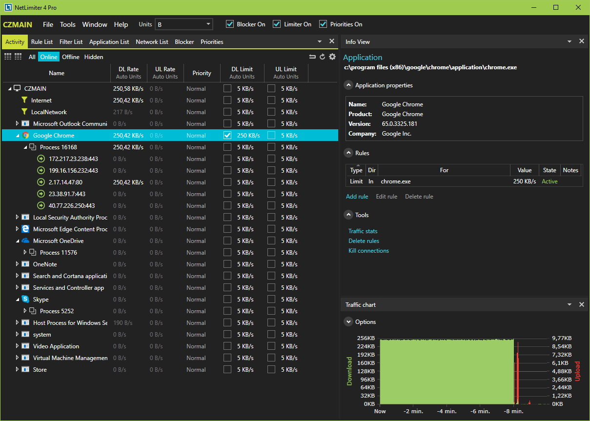The height and width of the screenshot is (421, 590).
Task: Uncheck Google Chrome's DL Limit checkbox
Action: tap(227, 136)
